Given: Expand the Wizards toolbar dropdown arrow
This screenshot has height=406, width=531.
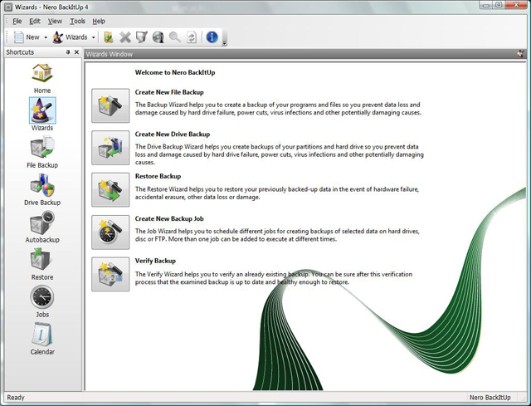Looking at the screenshot, I should [x=94, y=37].
